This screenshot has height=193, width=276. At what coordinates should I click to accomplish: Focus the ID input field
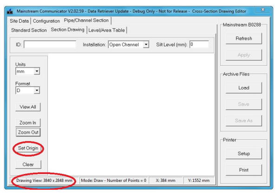click(x=50, y=44)
